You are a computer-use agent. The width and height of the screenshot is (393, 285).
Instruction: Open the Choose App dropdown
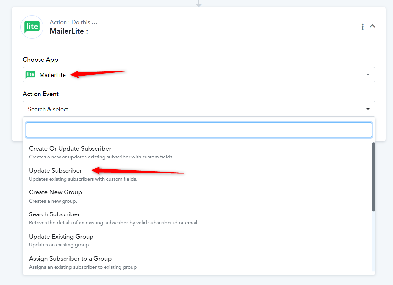(x=199, y=75)
